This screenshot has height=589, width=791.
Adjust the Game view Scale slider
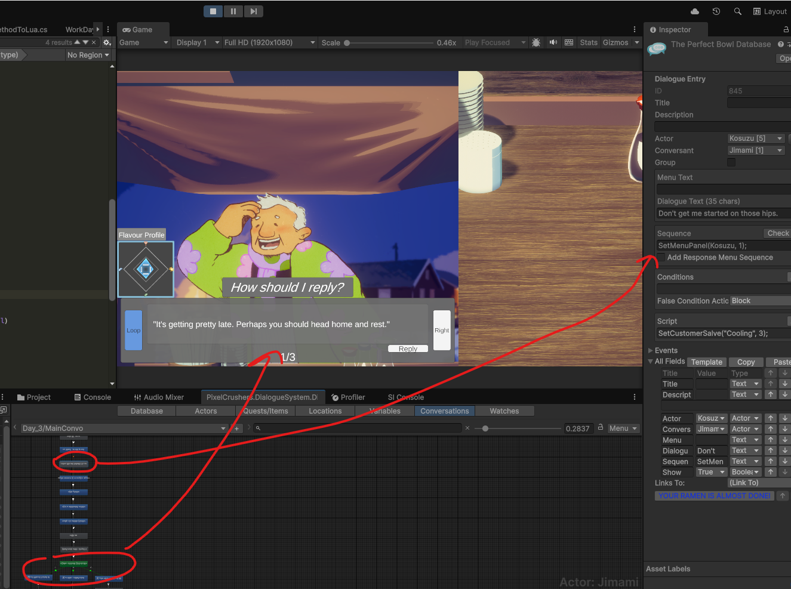pyautogui.click(x=389, y=43)
